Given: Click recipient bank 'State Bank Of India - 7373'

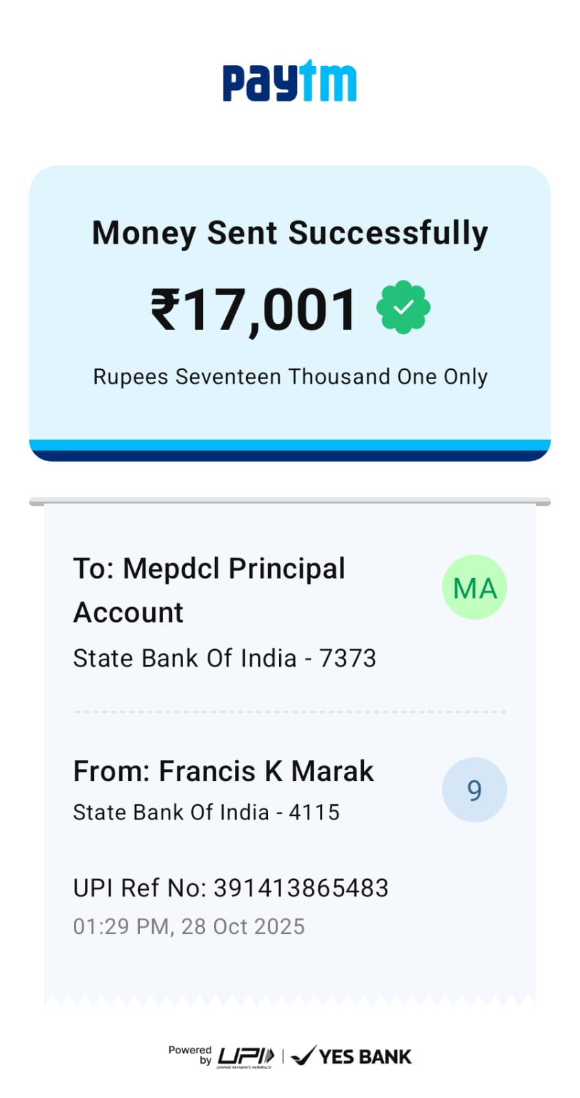Looking at the screenshot, I should pyautogui.click(x=224, y=658).
